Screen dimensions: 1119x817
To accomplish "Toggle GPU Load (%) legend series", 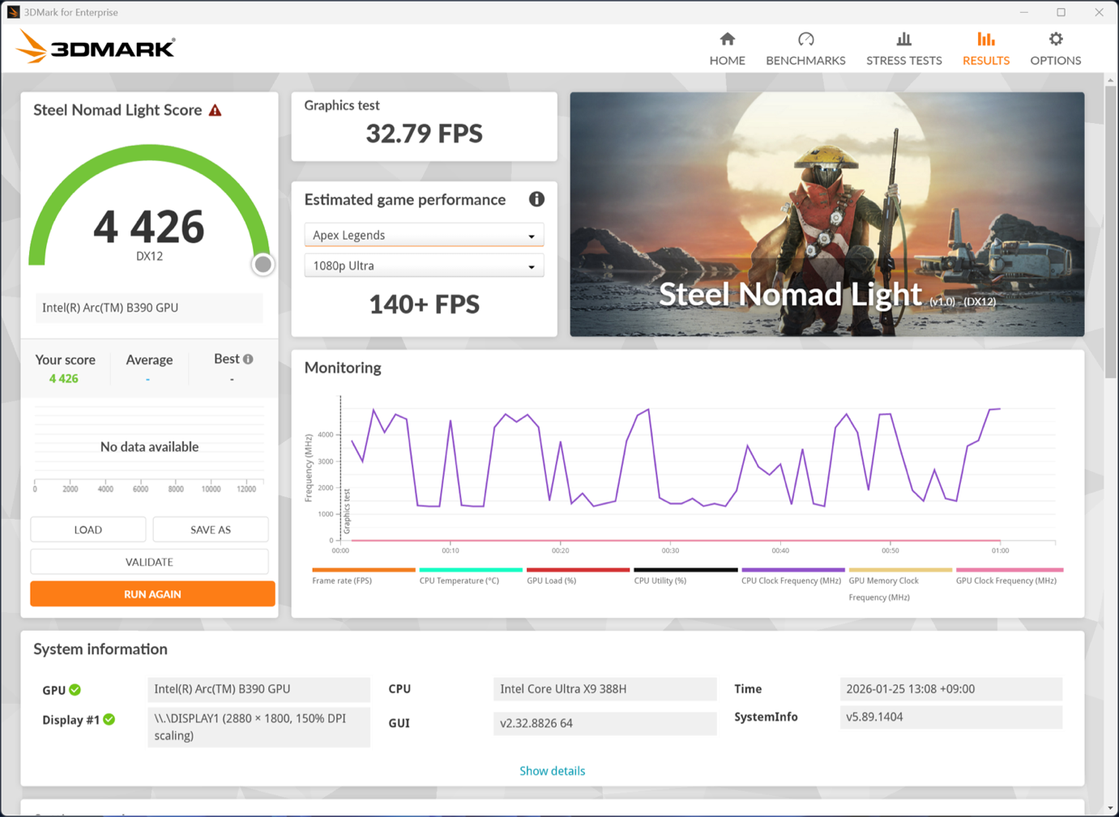I will 578,576.
